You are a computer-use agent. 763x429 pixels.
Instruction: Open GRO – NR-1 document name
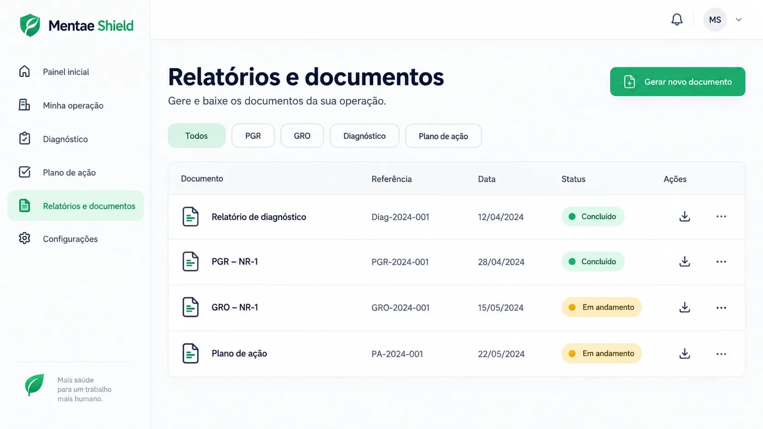(235, 307)
